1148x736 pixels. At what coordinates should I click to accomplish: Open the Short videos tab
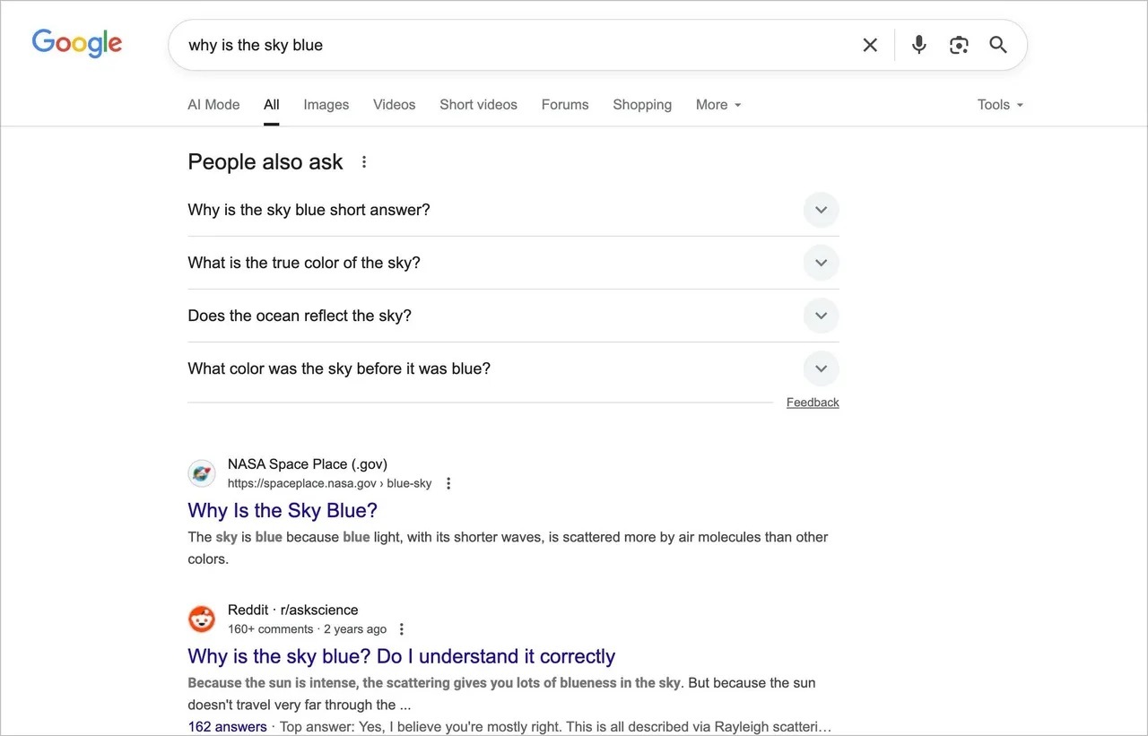478,105
